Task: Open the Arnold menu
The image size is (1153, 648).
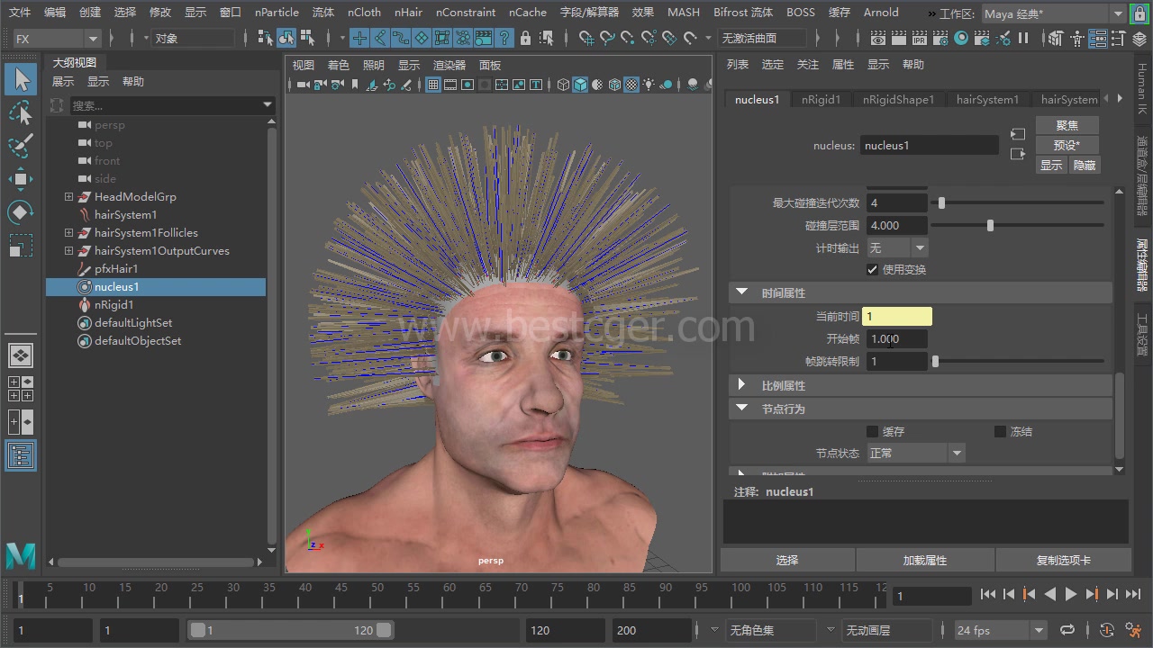Action: point(881,13)
